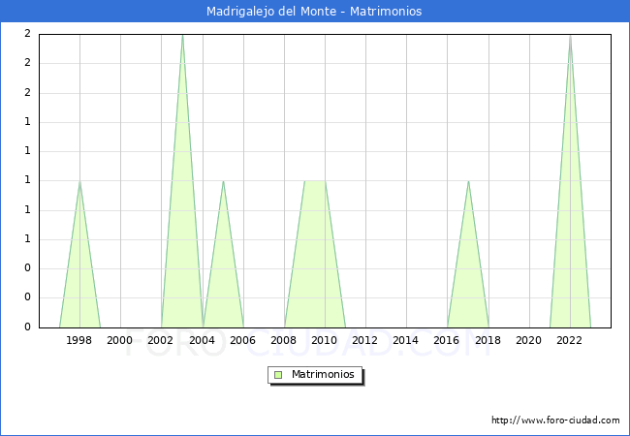Click the 2000 x-axis label

point(120,340)
